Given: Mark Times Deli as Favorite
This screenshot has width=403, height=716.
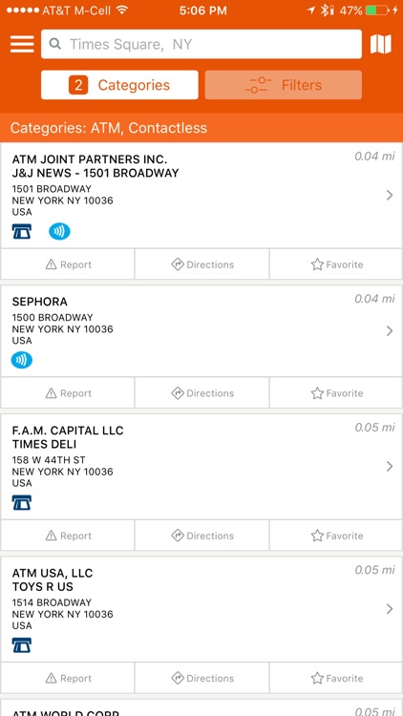Looking at the screenshot, I should (x=337, y=536).
